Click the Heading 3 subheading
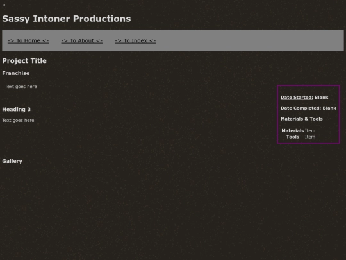346x260 pixels. click(x=16, y=109)
